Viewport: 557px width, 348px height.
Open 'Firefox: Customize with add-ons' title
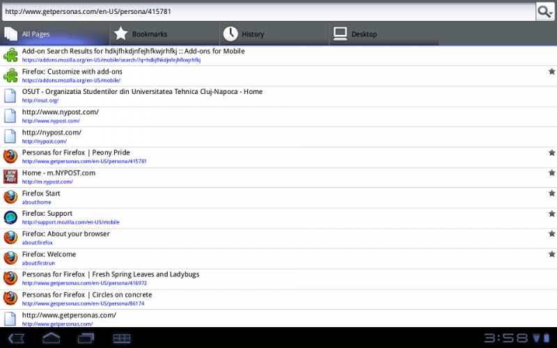[x=72, y=72]
